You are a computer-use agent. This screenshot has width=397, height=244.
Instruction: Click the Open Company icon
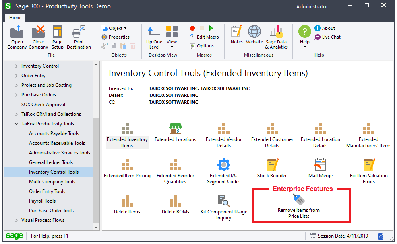click(17, 32)
